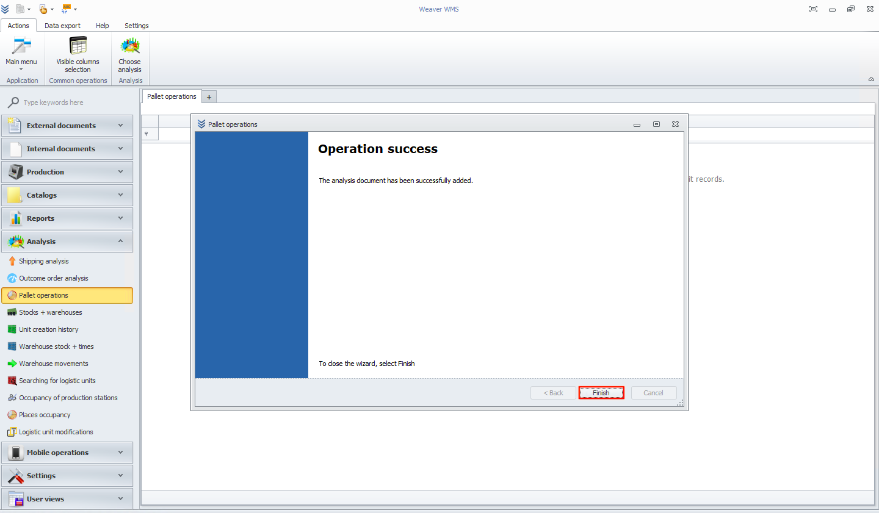Click the search magnifier icon in sidebar
Screen dimensions: 879x513
click(13, 102)
